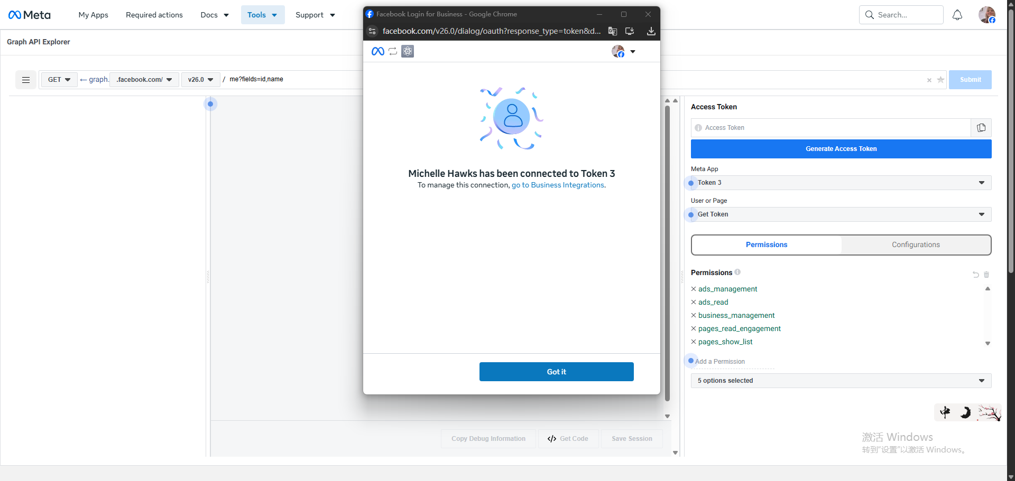Remove the business_management permission
The image size is (1015, 481).
(694, 315)
